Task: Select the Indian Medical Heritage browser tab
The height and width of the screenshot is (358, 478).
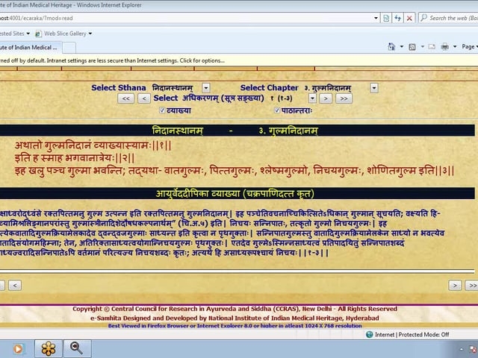Action: [30, 48]
